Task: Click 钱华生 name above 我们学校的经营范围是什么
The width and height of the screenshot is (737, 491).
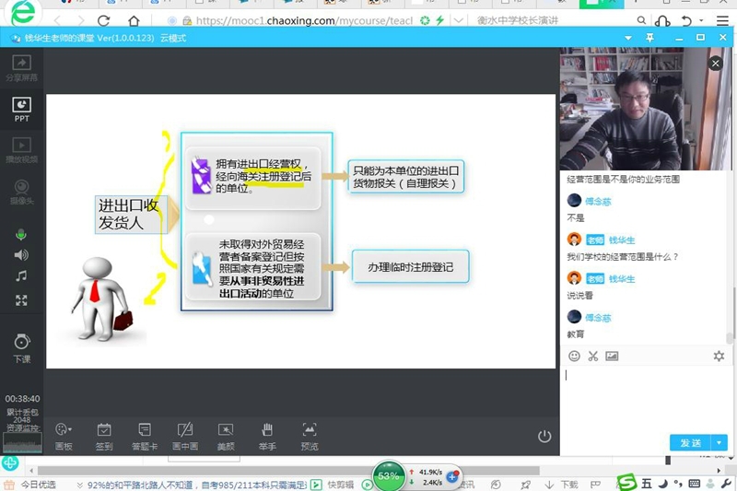Action: pyautogui.click(x=621, y=240)
